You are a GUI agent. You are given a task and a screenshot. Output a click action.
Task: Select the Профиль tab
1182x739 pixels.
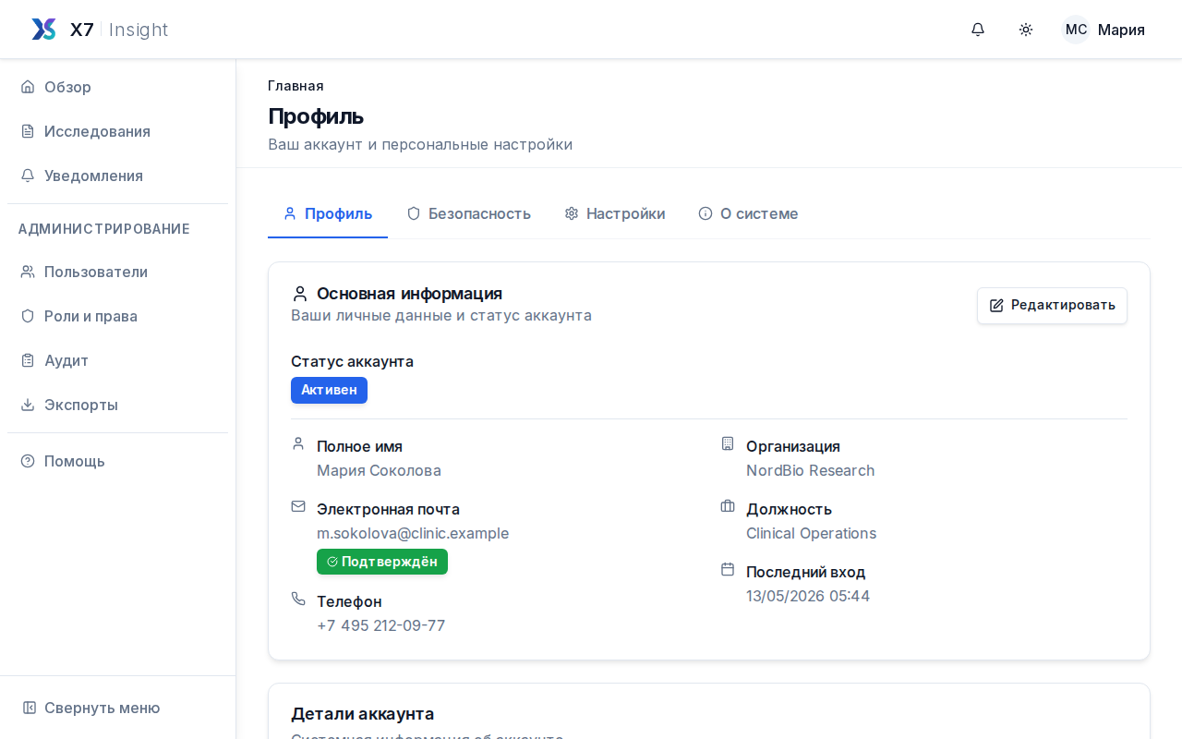(x=328, y=213)
